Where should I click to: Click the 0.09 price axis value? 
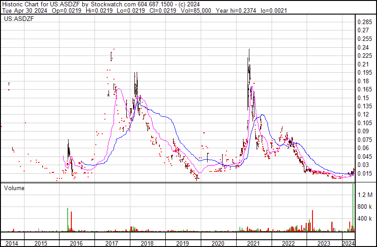tap(363, 131)
